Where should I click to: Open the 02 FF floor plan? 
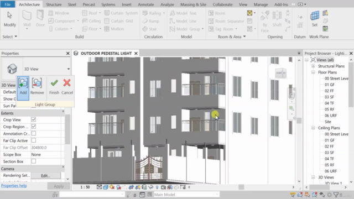point(329,91)
